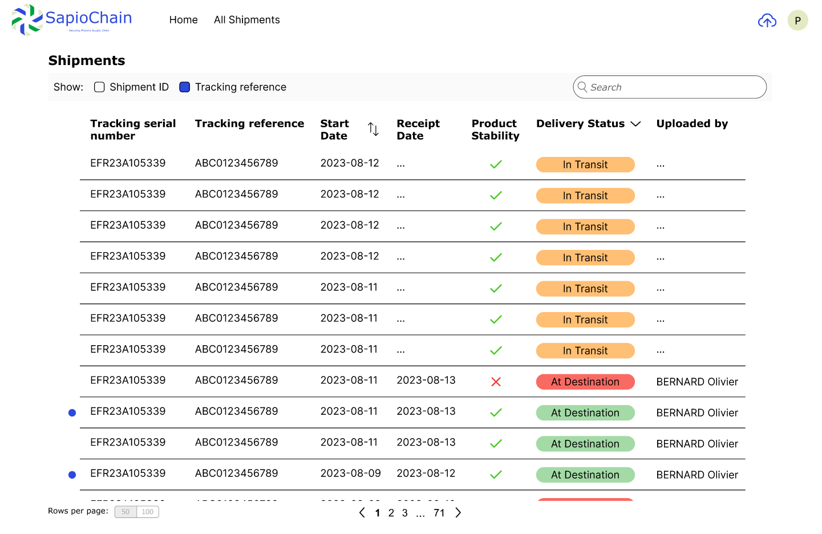
Task: Sort by Start Date arrows icon
Action: coord(373,130)
